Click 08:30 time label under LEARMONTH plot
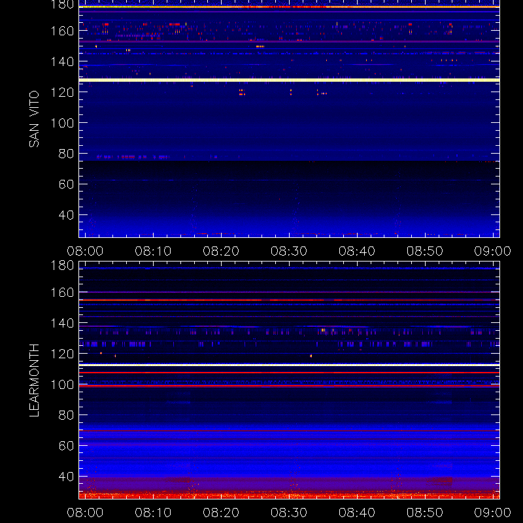523x523 pixels. (289, 513)
